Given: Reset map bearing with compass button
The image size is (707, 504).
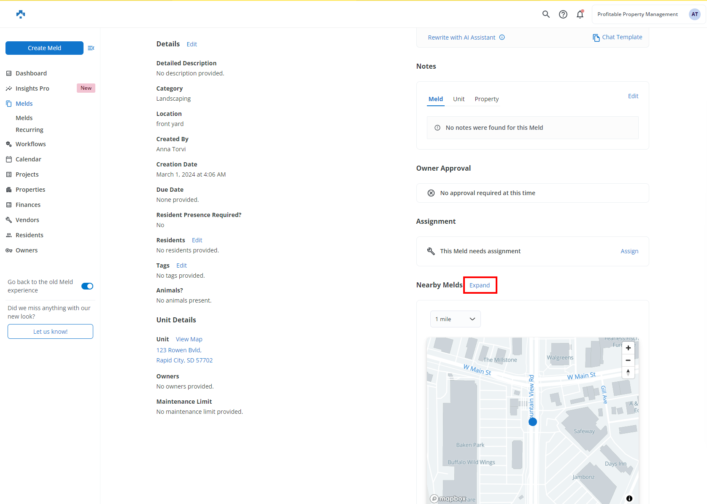Looking at the screenshot, I should [x=628, y=373].
